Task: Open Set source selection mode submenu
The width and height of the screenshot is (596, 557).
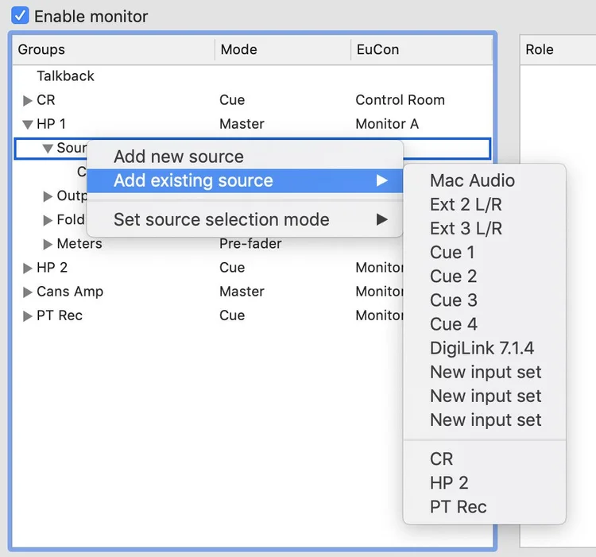Action: [245, 219]
